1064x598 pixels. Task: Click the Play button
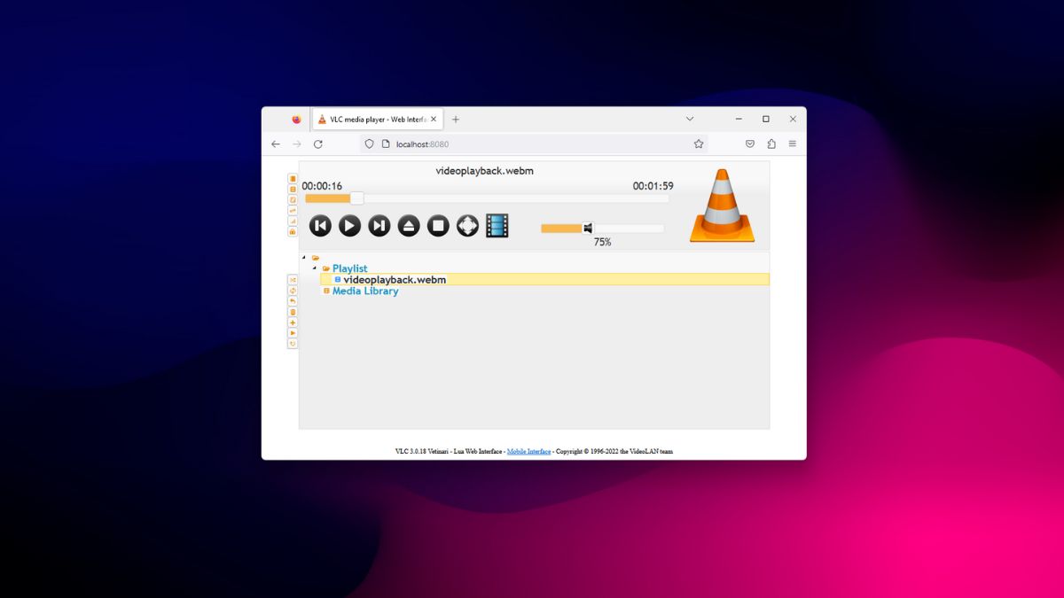pos(349,225)
